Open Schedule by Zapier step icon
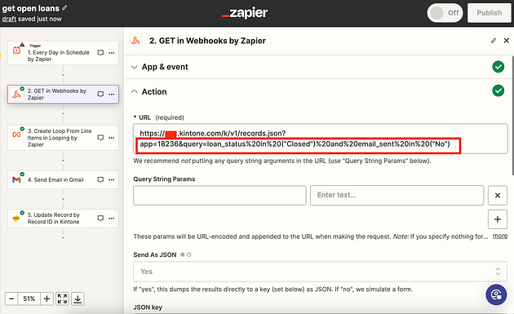The height and width of the screenshot is (314, 514). 16,51
